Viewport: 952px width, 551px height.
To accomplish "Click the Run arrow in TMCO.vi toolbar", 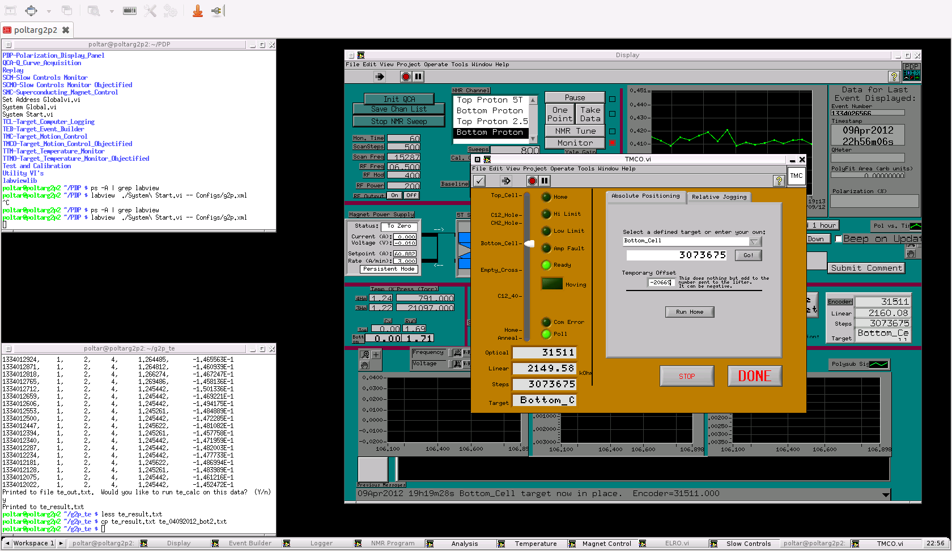I will coord(506,181).
